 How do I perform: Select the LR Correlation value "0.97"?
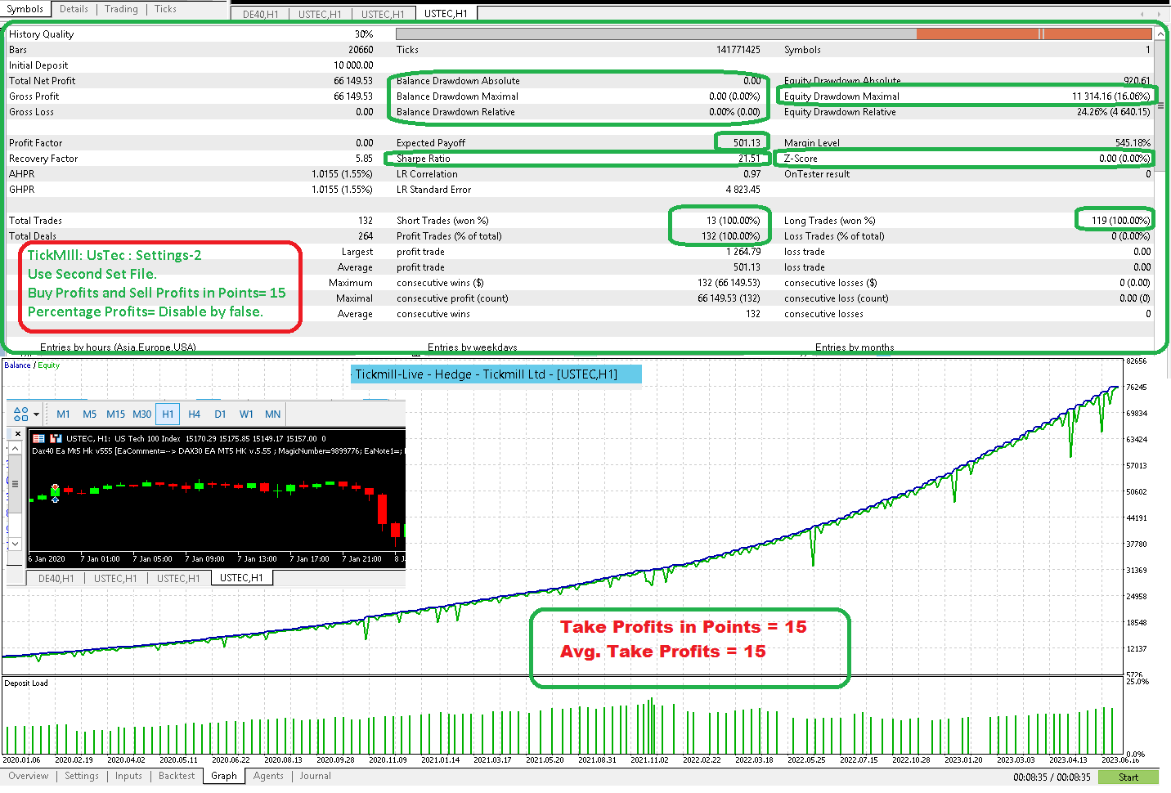(752, 174)
